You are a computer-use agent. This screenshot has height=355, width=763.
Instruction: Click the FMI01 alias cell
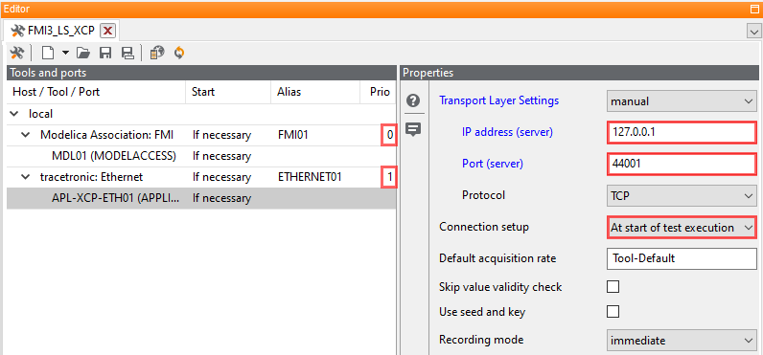(x=292, y=135)
